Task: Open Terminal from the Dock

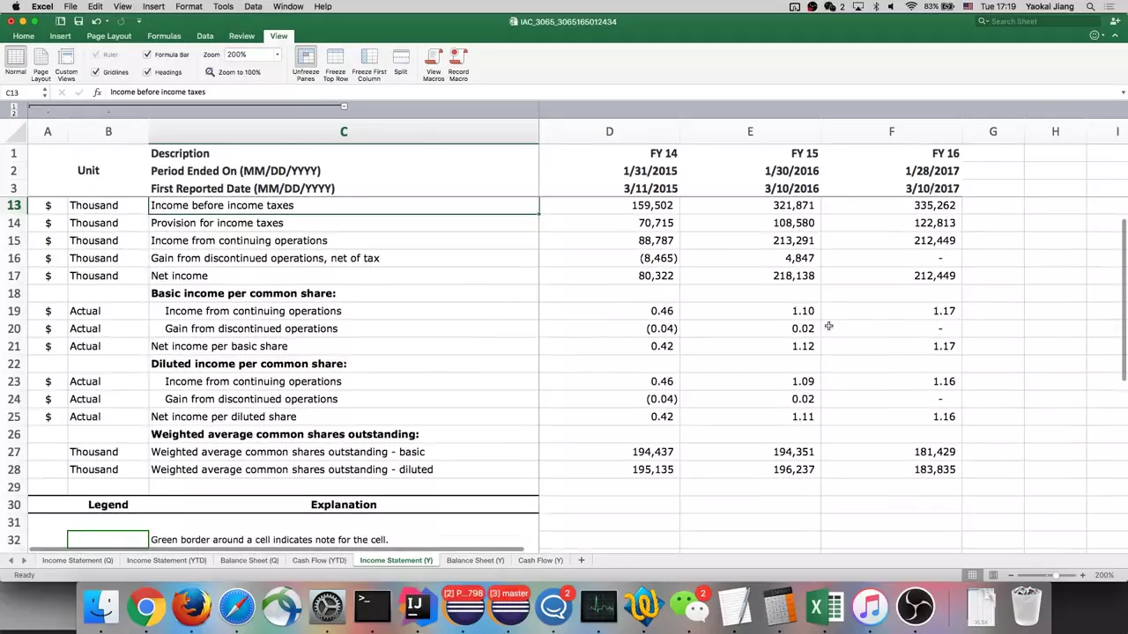Action: (x=372, y=607)
